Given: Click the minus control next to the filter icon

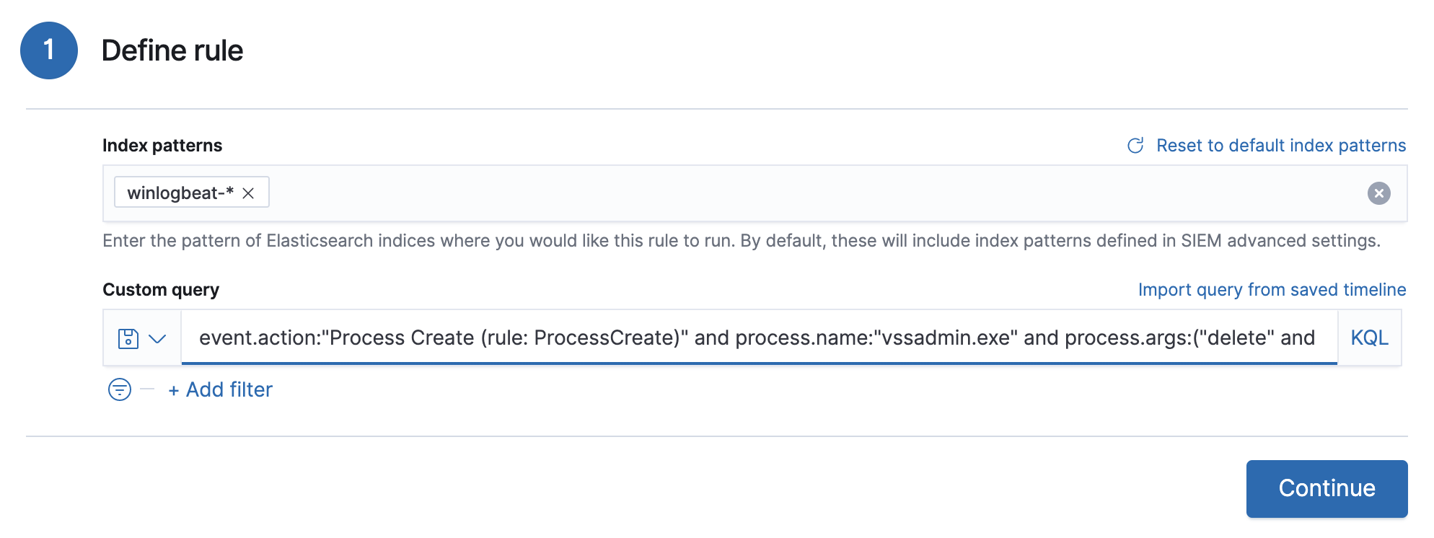Looking at the screenshot, I should pyautogui.click(x=146, y=389).
